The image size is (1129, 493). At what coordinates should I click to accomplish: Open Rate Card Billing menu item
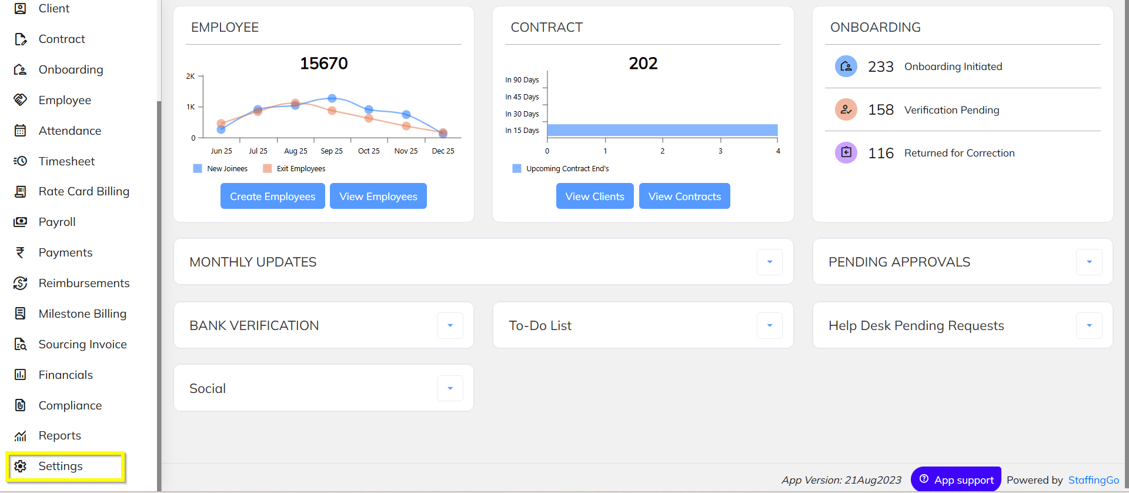(x=83, y=191)
